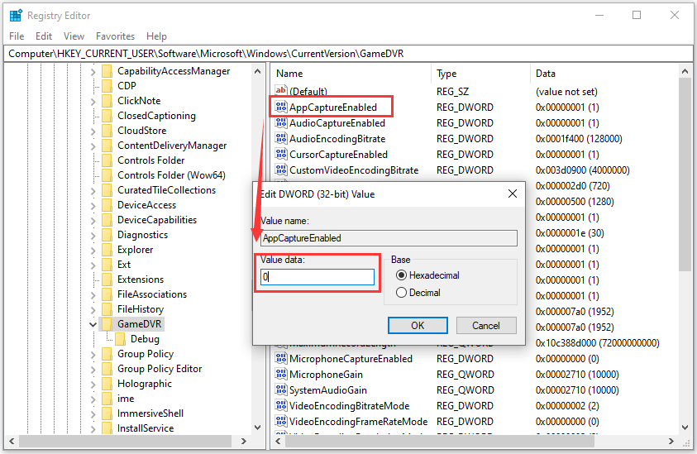This screenshot has width=697, height=454.
Task: Select the (Default) string value icon
Action: [x=280, y=92]
